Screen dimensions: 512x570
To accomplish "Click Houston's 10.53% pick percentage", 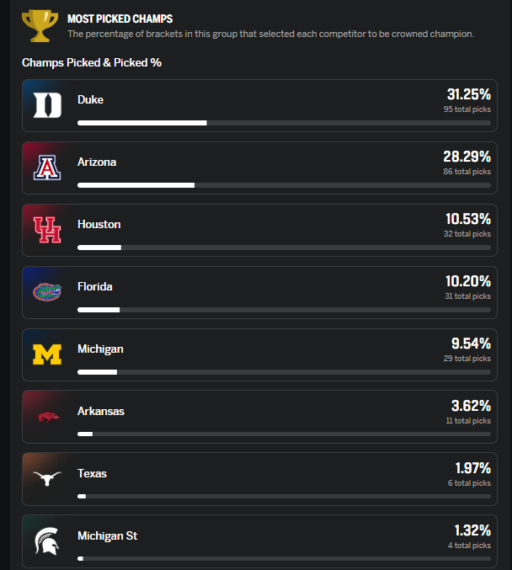I will [x=467, y=219].
